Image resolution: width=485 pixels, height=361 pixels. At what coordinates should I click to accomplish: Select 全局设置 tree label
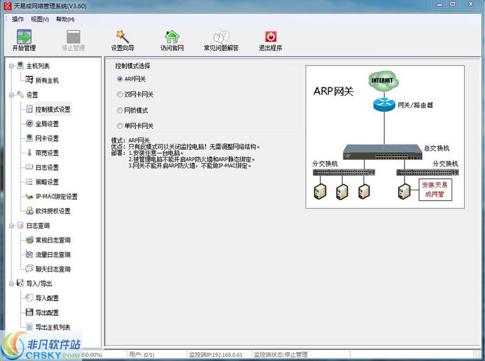click(x=47, y=124)
